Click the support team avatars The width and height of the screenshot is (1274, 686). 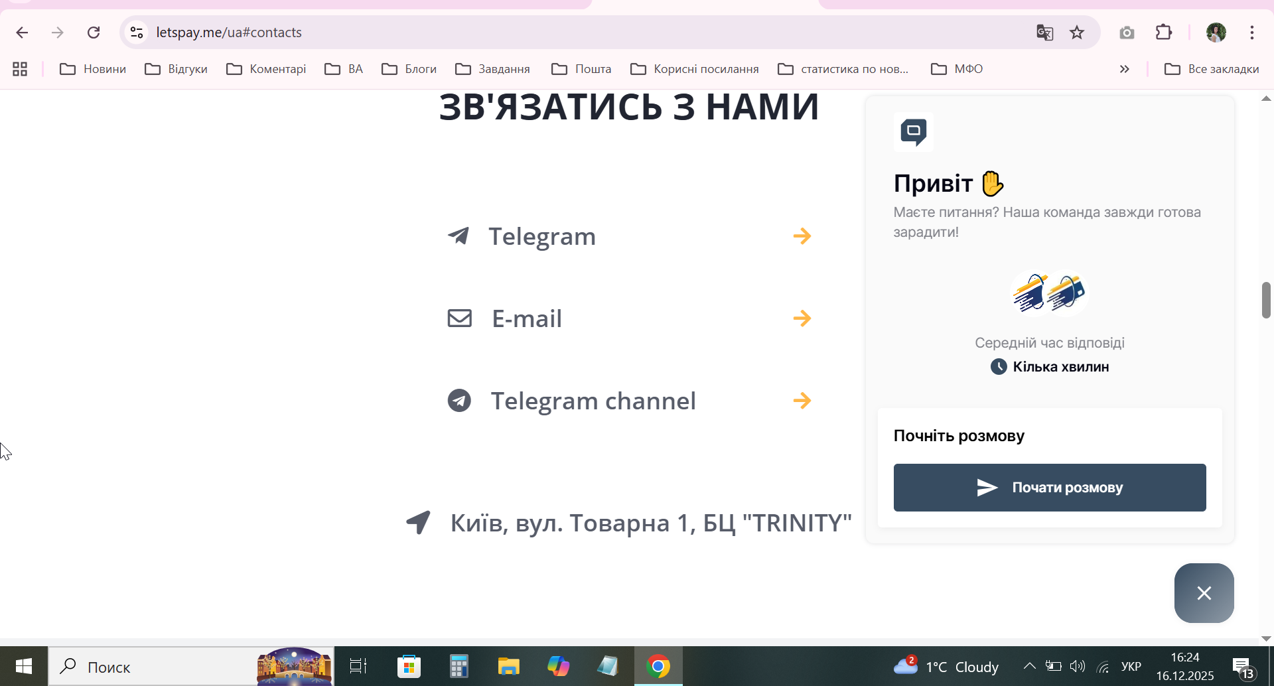pyautogui.click(x=1049, y=293)
